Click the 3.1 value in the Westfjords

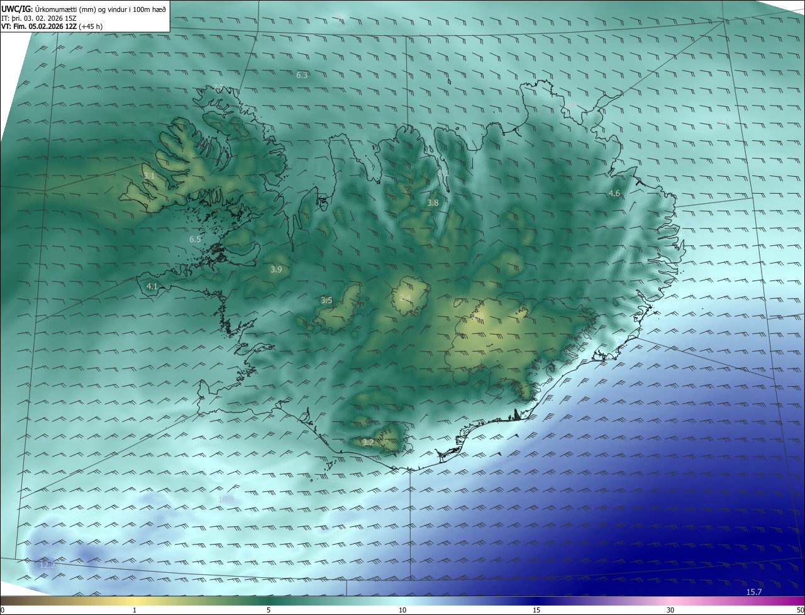pyautogui.click(x=148, y=176)
